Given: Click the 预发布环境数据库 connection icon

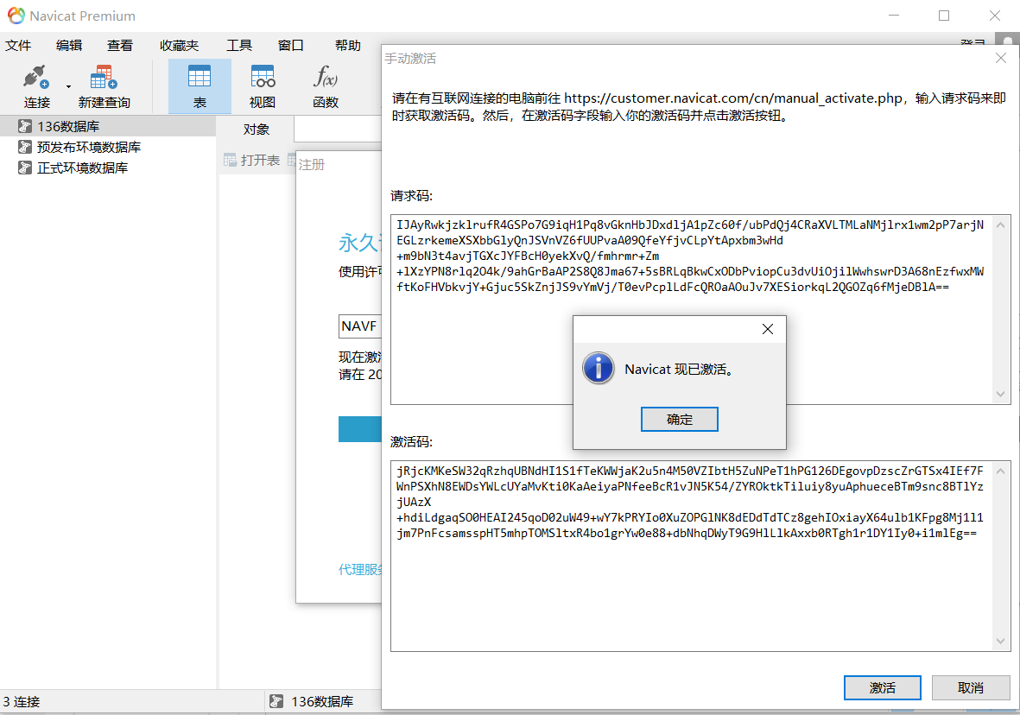Looking at the screenshot, I should (x=25, y=147).
